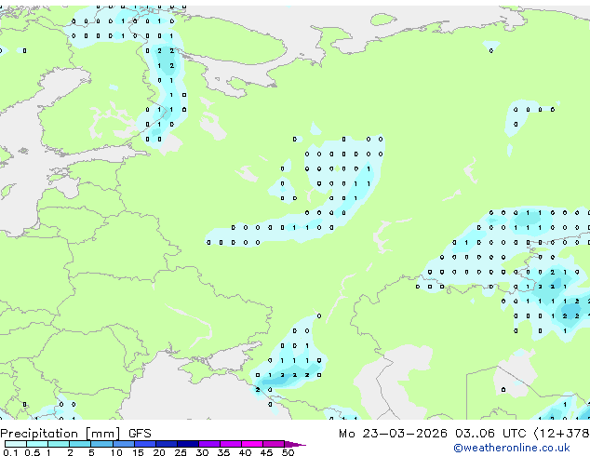Click the "0.5" legend scale value

click(33, 452)
